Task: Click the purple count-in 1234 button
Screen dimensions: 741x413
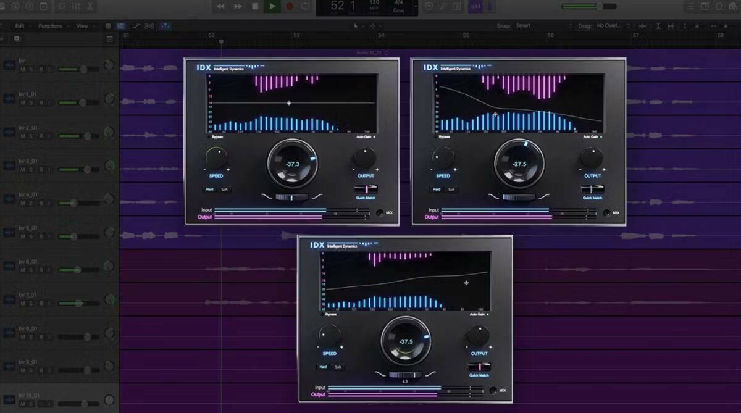Action: click(x=474, y=7)
